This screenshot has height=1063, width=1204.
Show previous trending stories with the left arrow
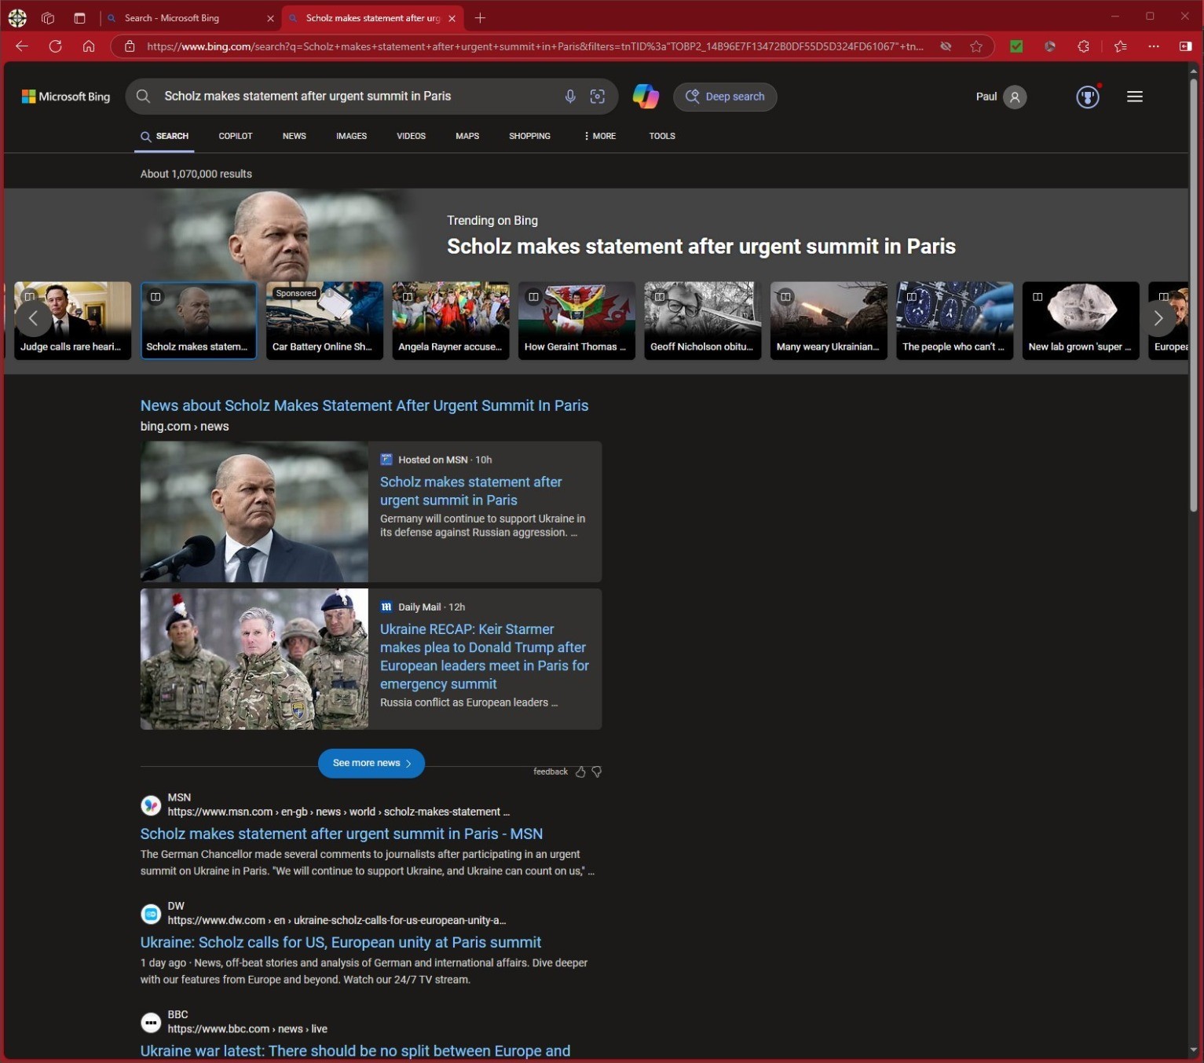(33, 318)
